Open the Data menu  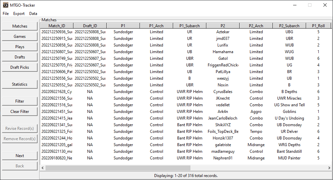point(33,14)
